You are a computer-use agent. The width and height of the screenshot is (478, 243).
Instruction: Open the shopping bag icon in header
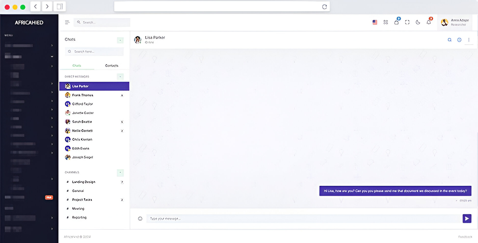(x=396, y=22)
